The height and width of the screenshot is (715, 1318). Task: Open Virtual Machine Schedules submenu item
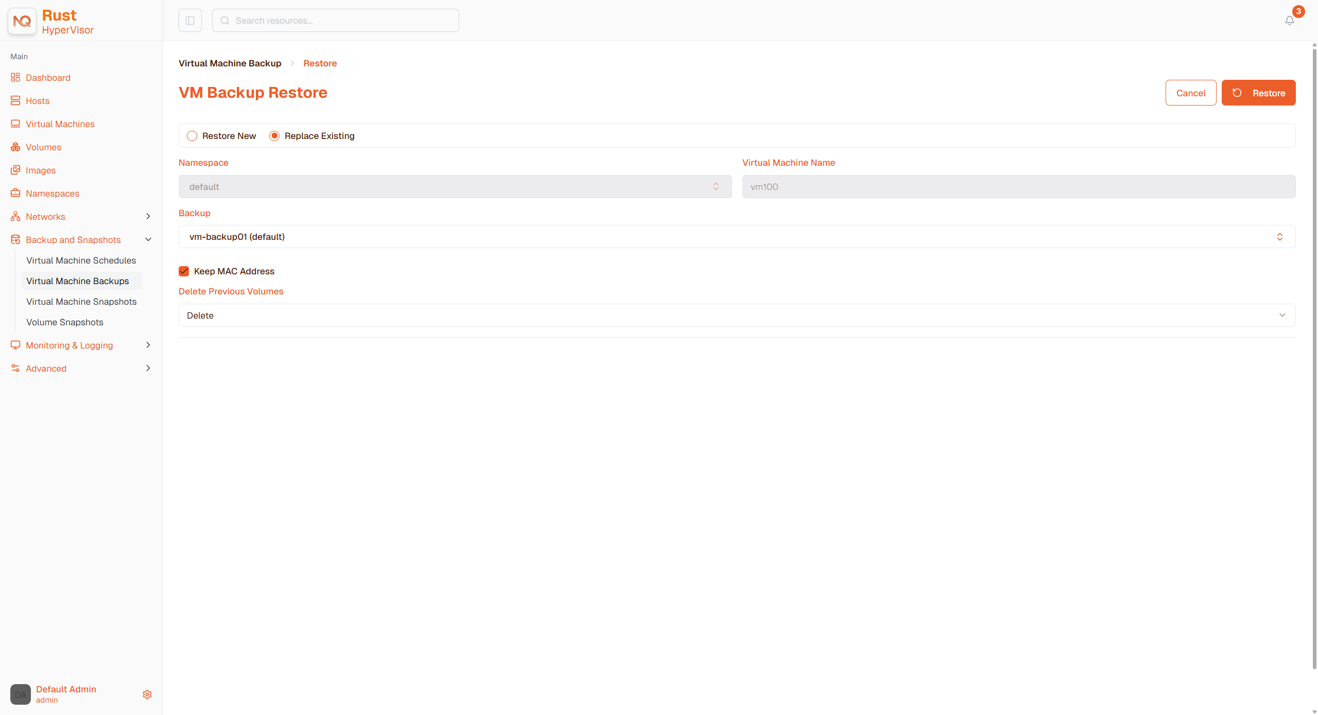[81, 260]
